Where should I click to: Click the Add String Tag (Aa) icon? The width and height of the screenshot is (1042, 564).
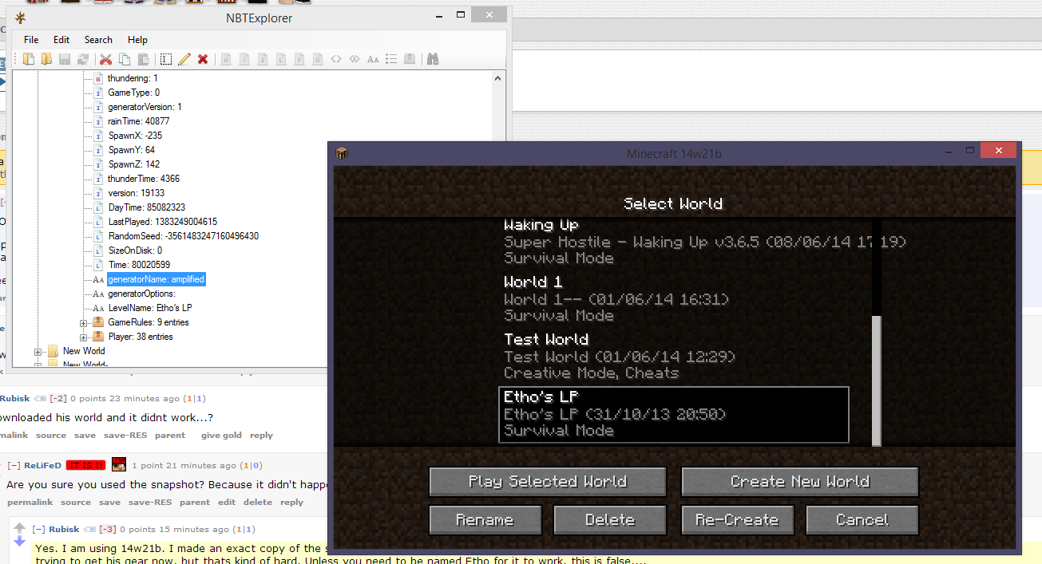[x=373, y=59]
